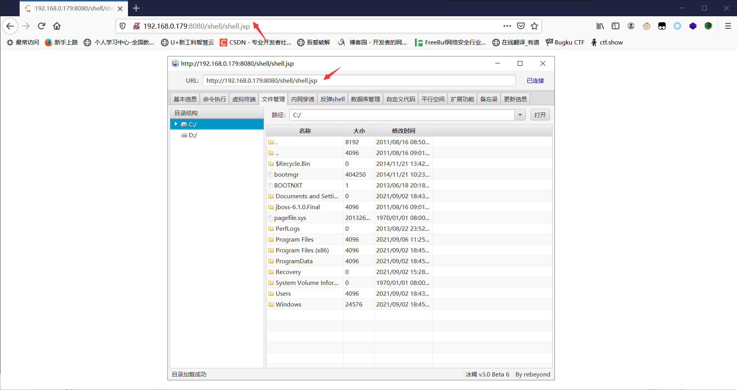Screen dimensions: 737x390
Task: Open the 内网穿透 tab
Action: 303,99
